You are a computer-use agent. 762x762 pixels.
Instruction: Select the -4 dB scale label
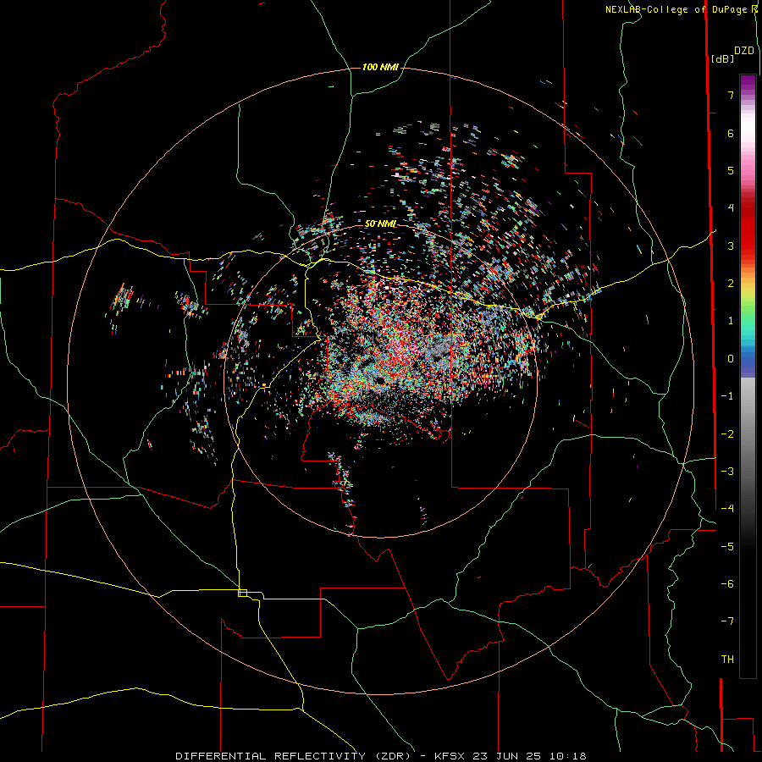pyautogui.click(x=727, y=509)
